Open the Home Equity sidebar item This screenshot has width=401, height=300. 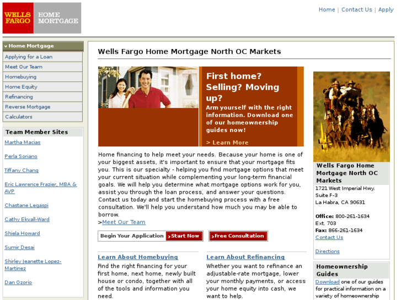42,87
